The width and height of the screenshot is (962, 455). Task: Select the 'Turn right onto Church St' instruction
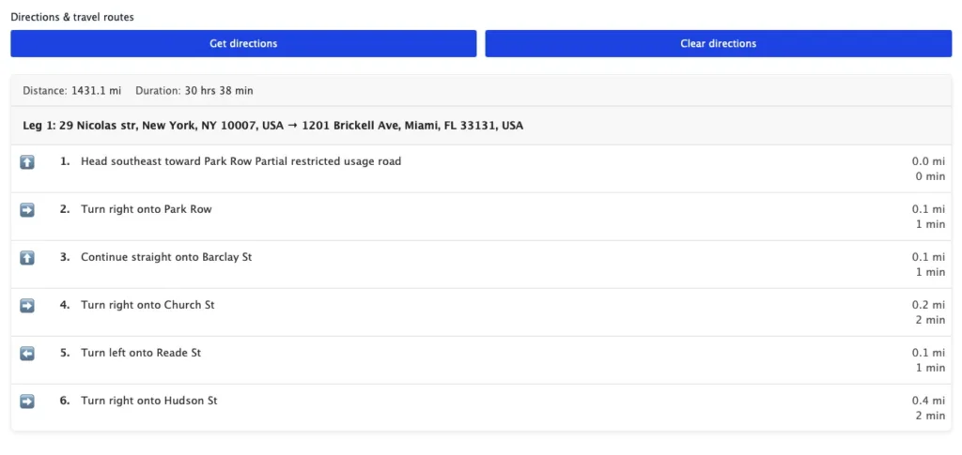147,305
